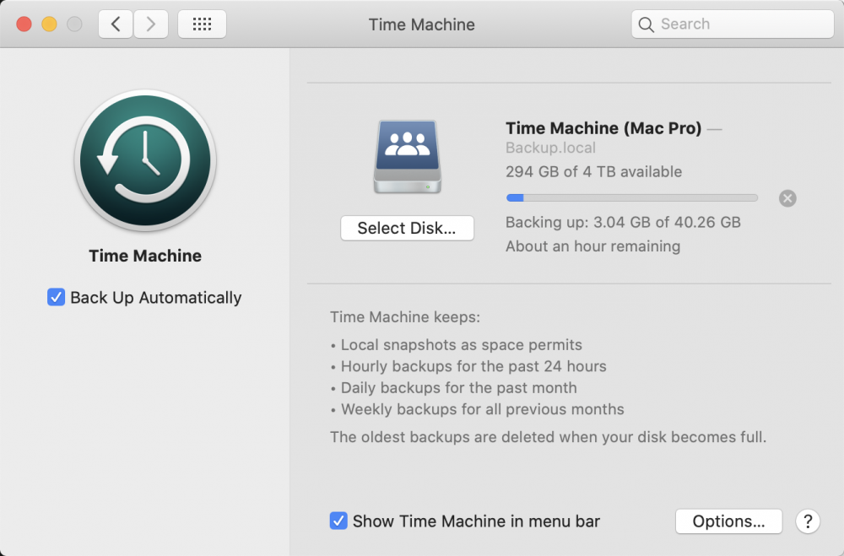This screenshot has height=556, width=844.
Task: Click the Backup.local server label
Action: click(550, 148)
